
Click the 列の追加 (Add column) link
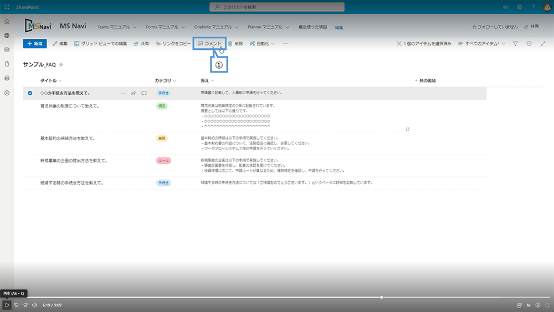[x=425, y=80]
